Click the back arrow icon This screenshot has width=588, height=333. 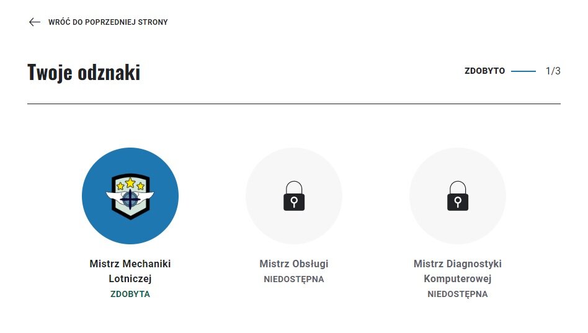(x=35, y=22)
